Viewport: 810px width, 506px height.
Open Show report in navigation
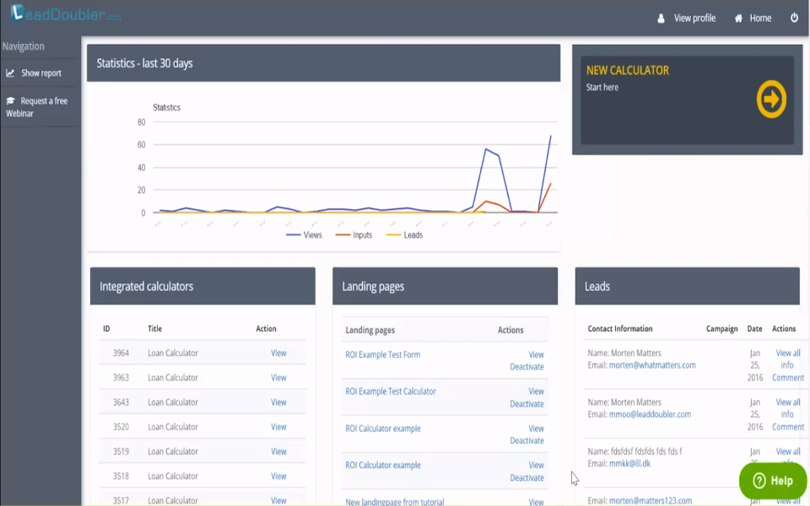(40, 73)
